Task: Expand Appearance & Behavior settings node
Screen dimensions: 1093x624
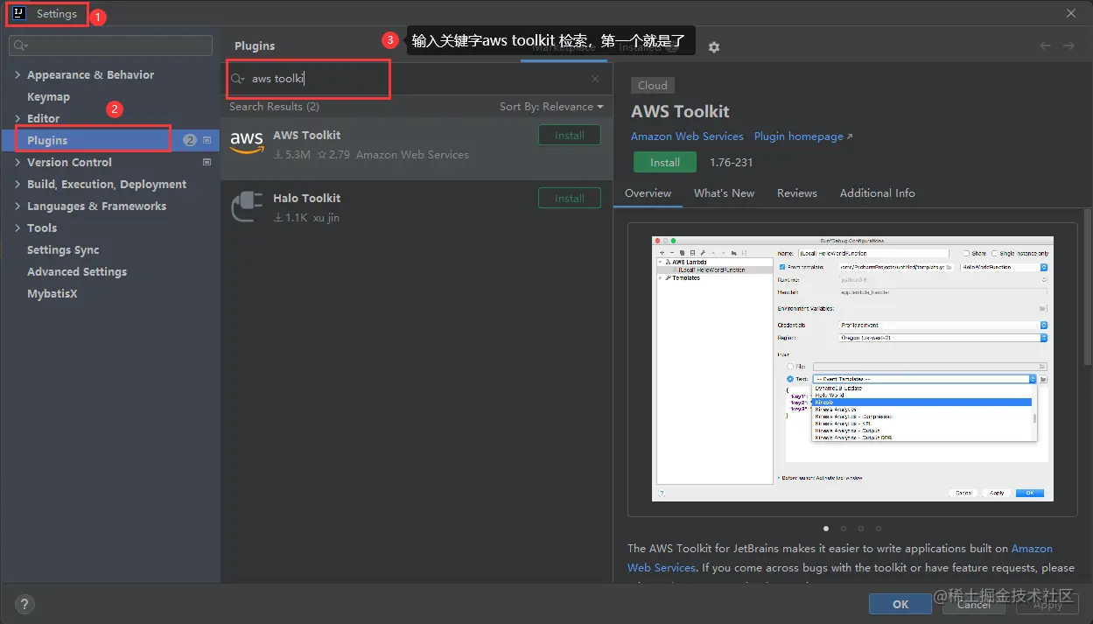Action: pos(18,74)
